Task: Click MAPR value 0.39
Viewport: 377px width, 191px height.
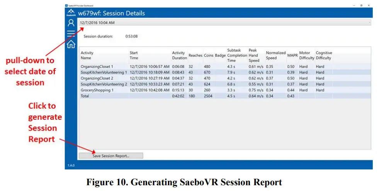Action: 291,72
